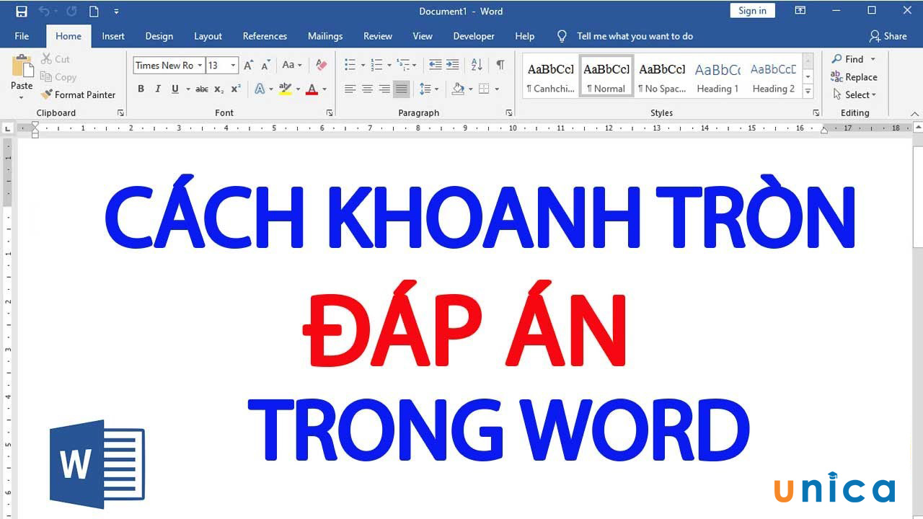923x519 pixels.
Task: Expand the font size 13 dropdown
Action: pyautogui.click(x=233, y=65)
